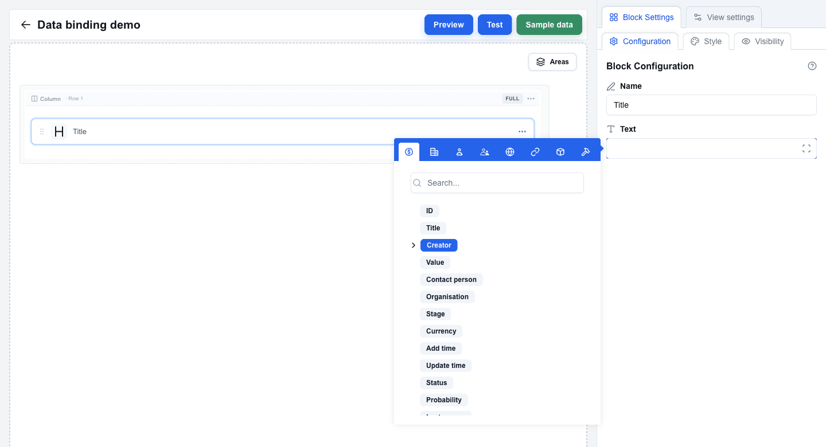Select the Update time field tag
Screen dimensions: 826x447
click(x=446, y=366)
